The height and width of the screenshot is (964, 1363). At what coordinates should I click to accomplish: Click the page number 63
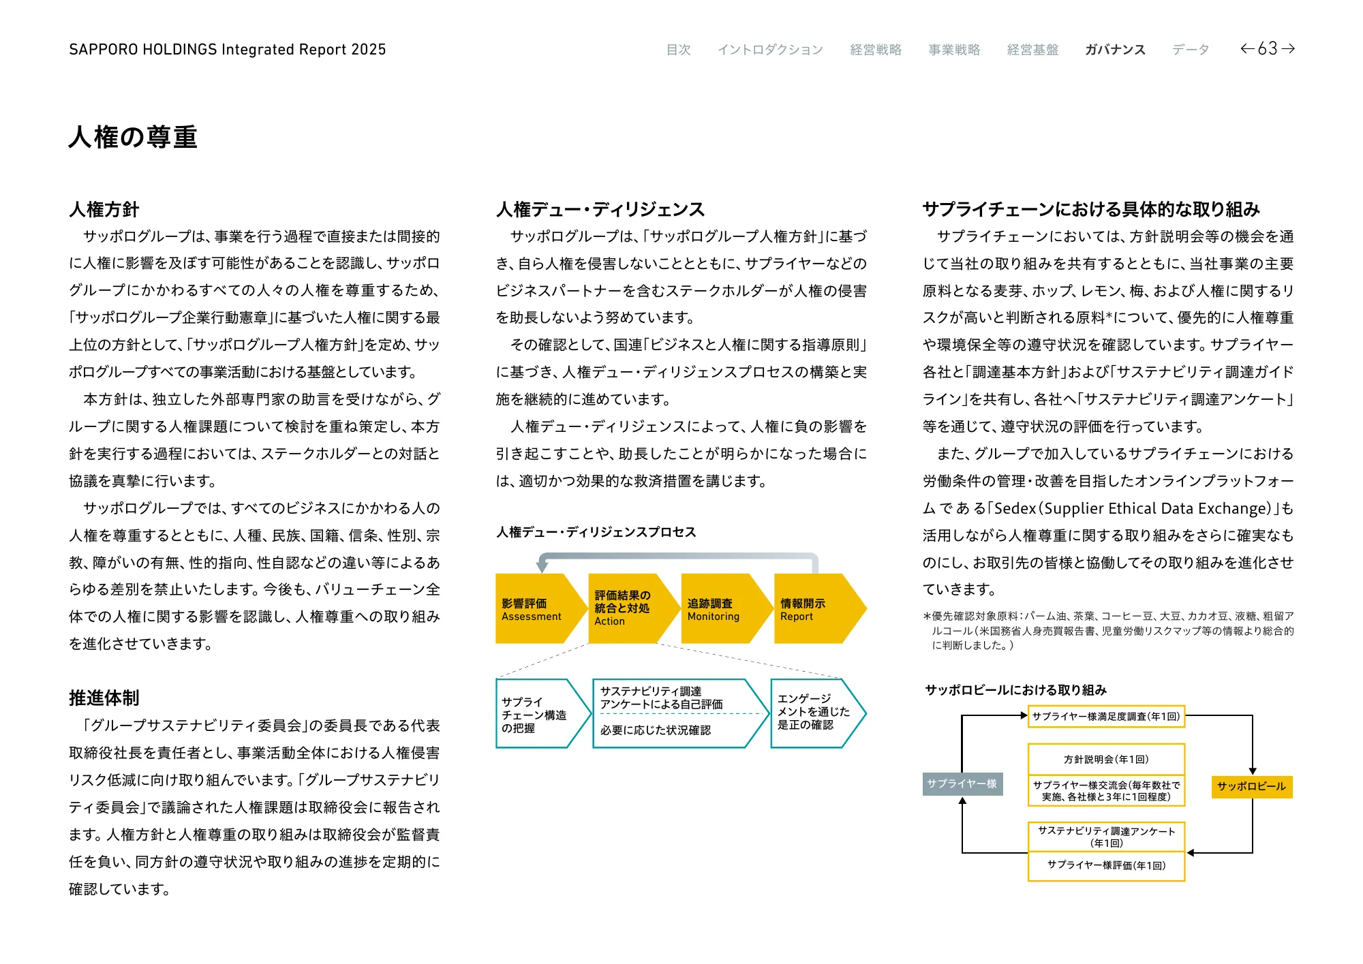[x=1267, y=48]
